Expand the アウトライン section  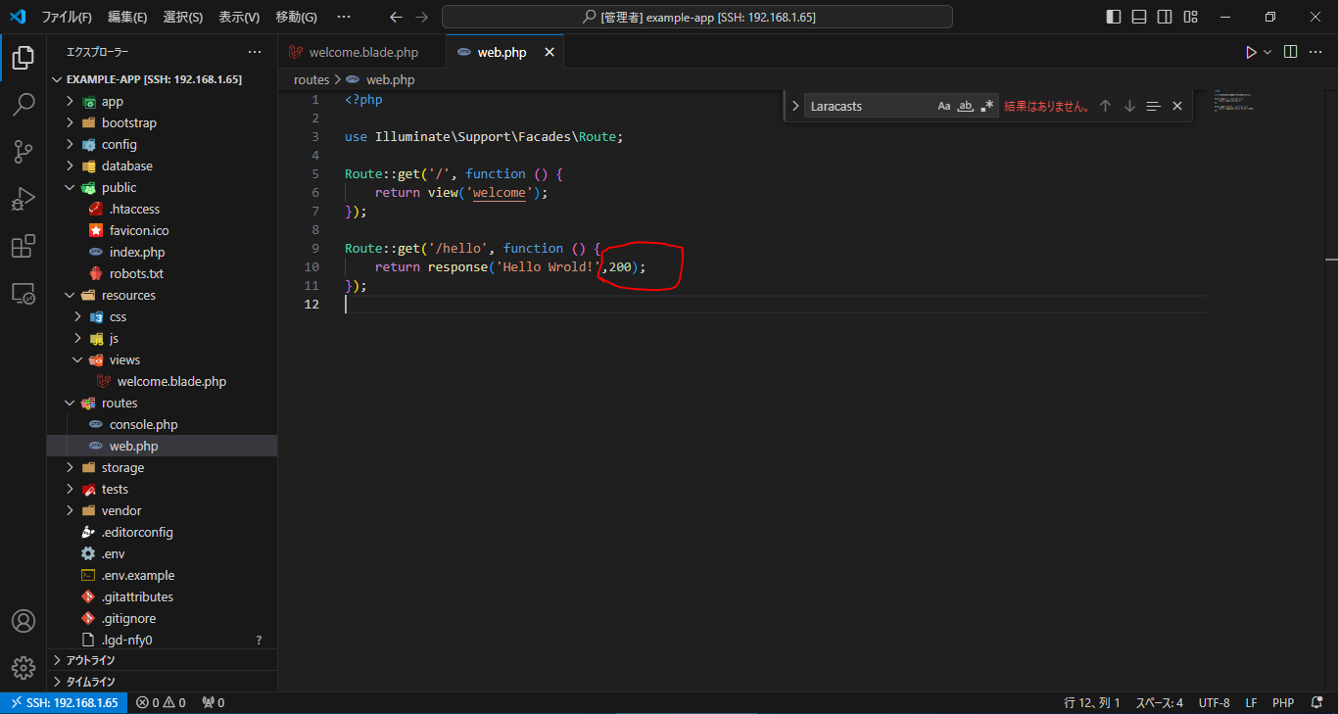(x=163, y=660)
